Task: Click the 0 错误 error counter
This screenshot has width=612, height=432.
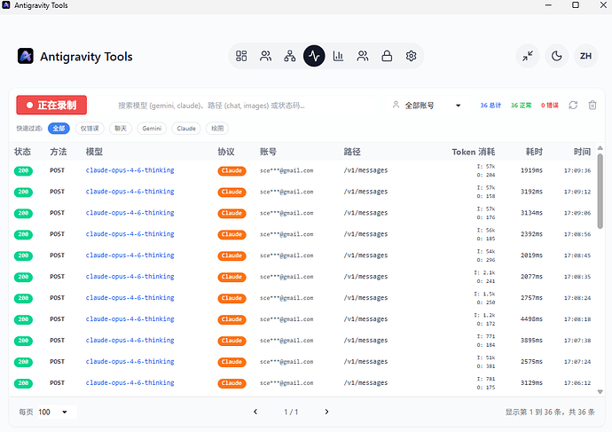Action: point(550,106)
